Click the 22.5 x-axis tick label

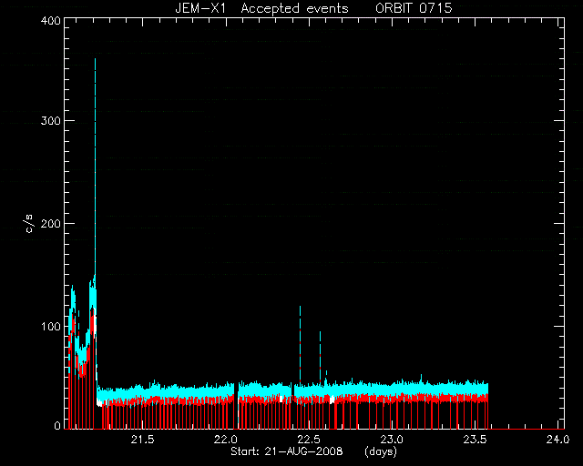pos(309,440)
